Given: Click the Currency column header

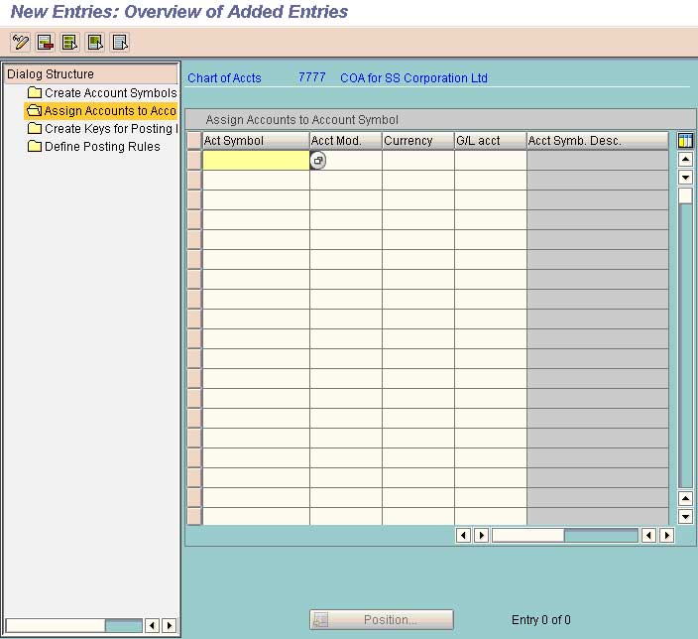Looking at the screenshot, I should 418,141.
